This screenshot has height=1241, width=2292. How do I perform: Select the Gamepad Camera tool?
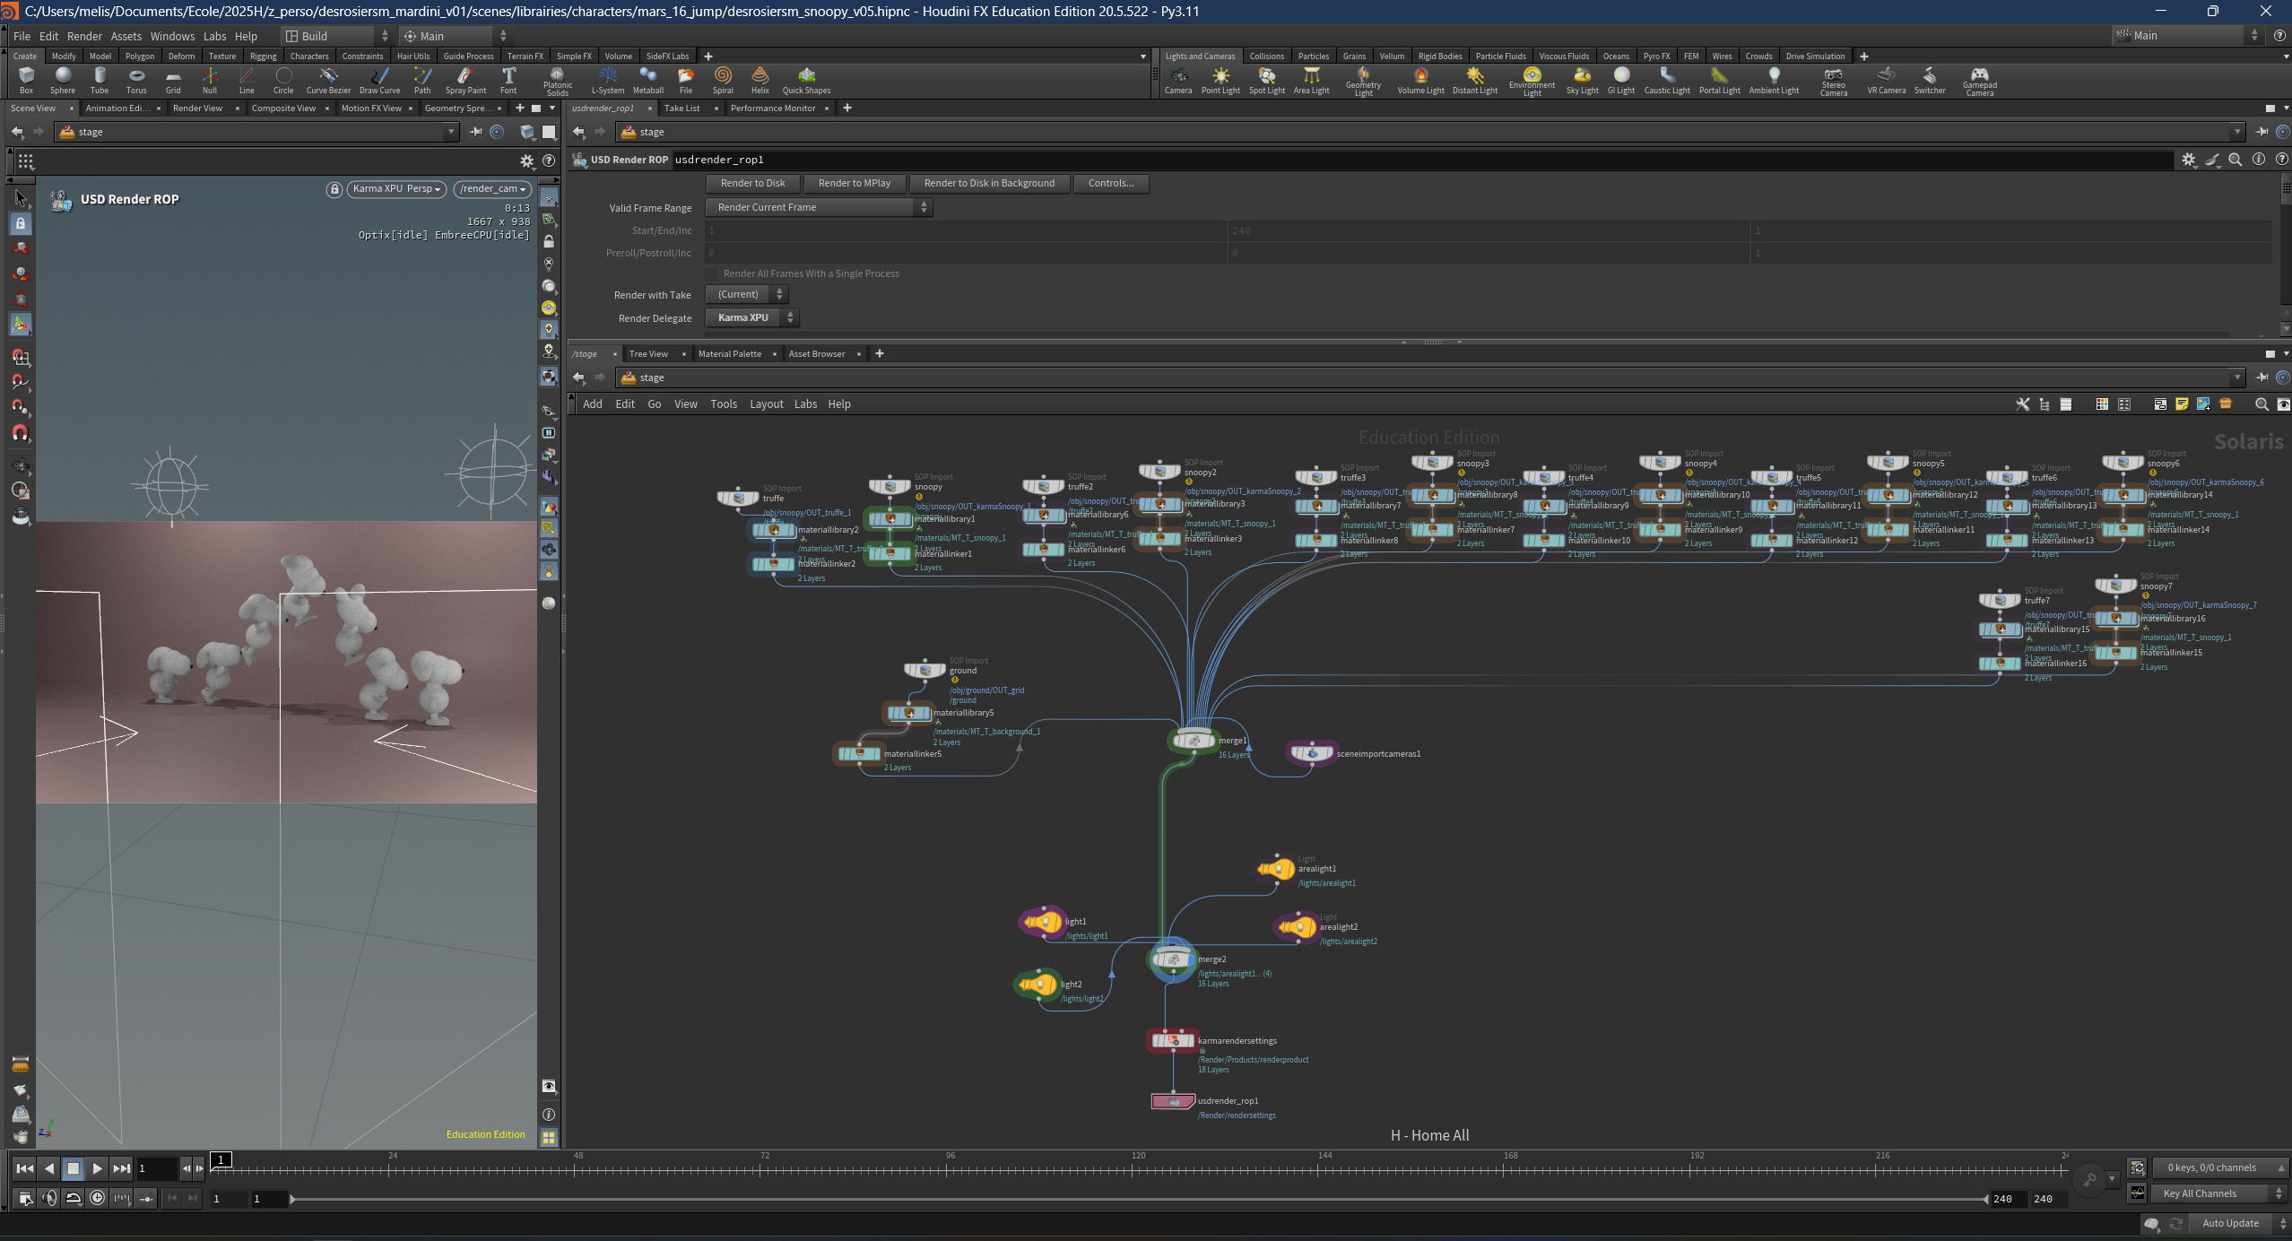1980,82
